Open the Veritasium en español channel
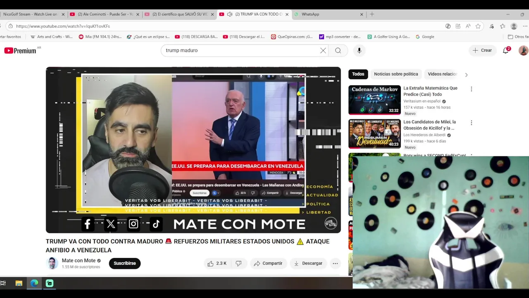This screenshot has height=298, width=529. (x=422, y=101)
